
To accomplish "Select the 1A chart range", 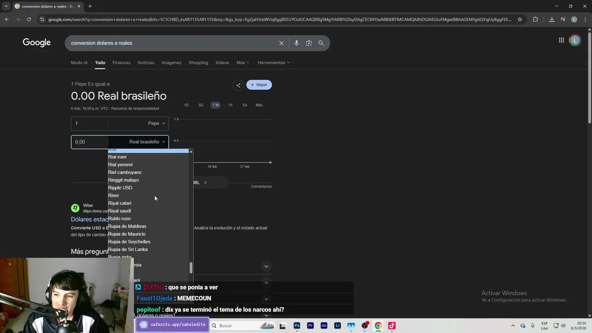I will 230,105.
